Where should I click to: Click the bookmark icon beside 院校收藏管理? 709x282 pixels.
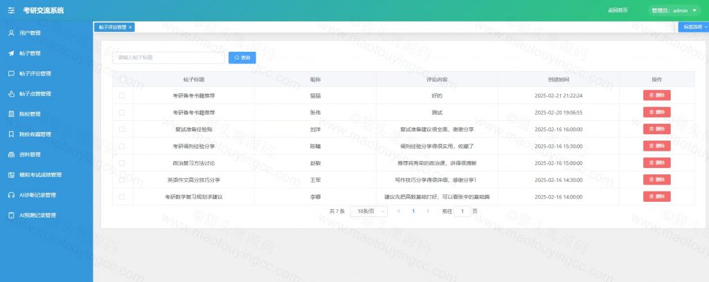click(11, 135)
